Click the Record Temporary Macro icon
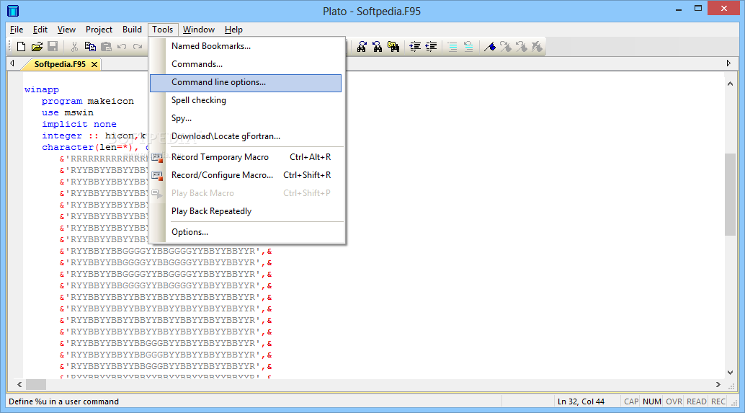This screenshot has height=413, width=745. click(x=157, y=157)
